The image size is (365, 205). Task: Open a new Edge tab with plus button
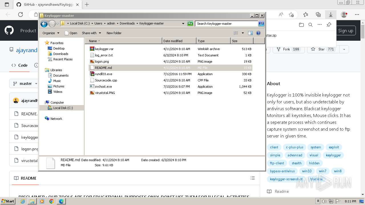click(87, 5)
